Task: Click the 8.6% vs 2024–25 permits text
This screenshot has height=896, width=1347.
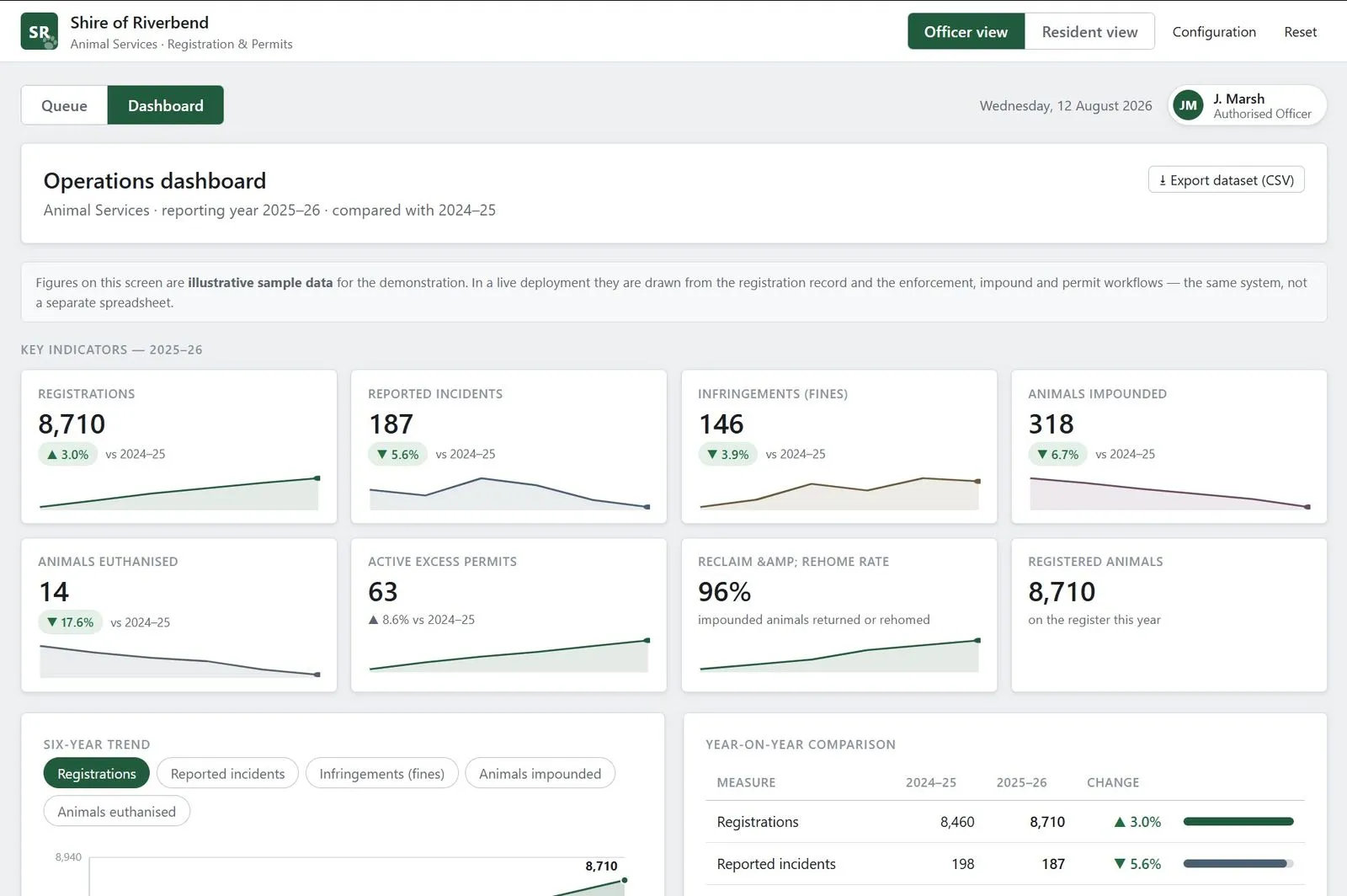Action: 421,619
